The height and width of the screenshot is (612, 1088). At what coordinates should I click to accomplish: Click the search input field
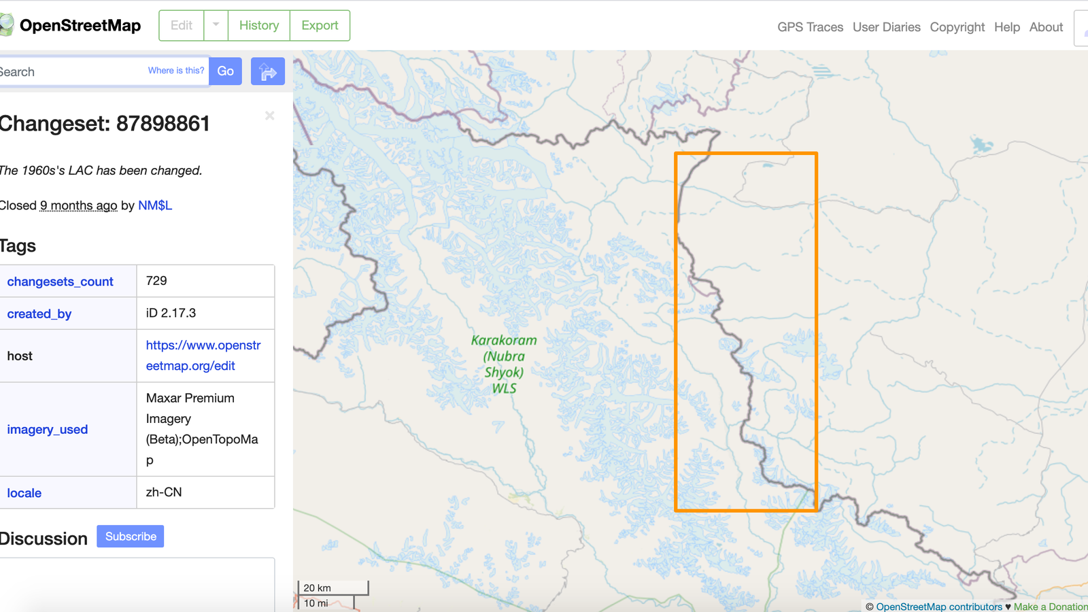pyautogui.click(x=82, y=71)
